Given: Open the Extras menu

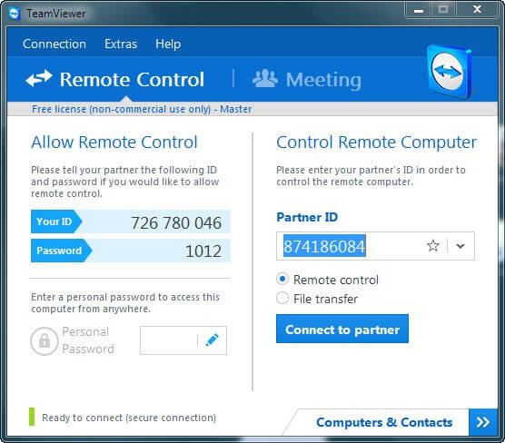Looking at the screenshot, I should pyautogui.click(x=121, y=44).
